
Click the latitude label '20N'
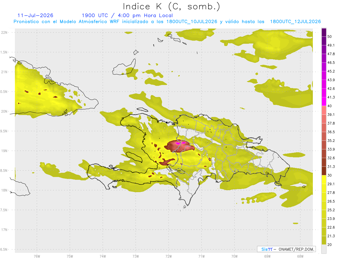[5, 111]
